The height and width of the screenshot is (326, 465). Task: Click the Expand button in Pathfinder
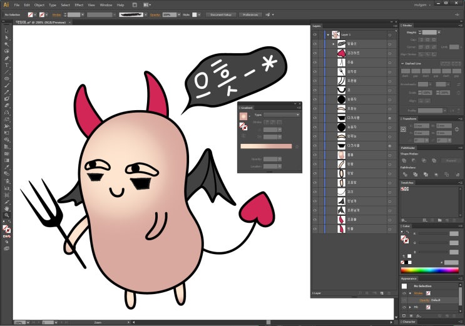[451, 160]
